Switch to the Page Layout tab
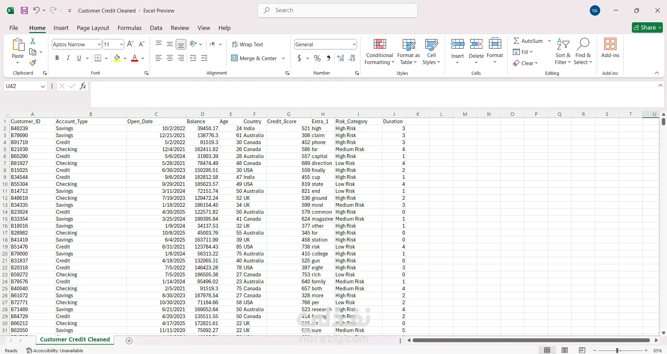Screen dimensions: 667x354 click(93, 28)
